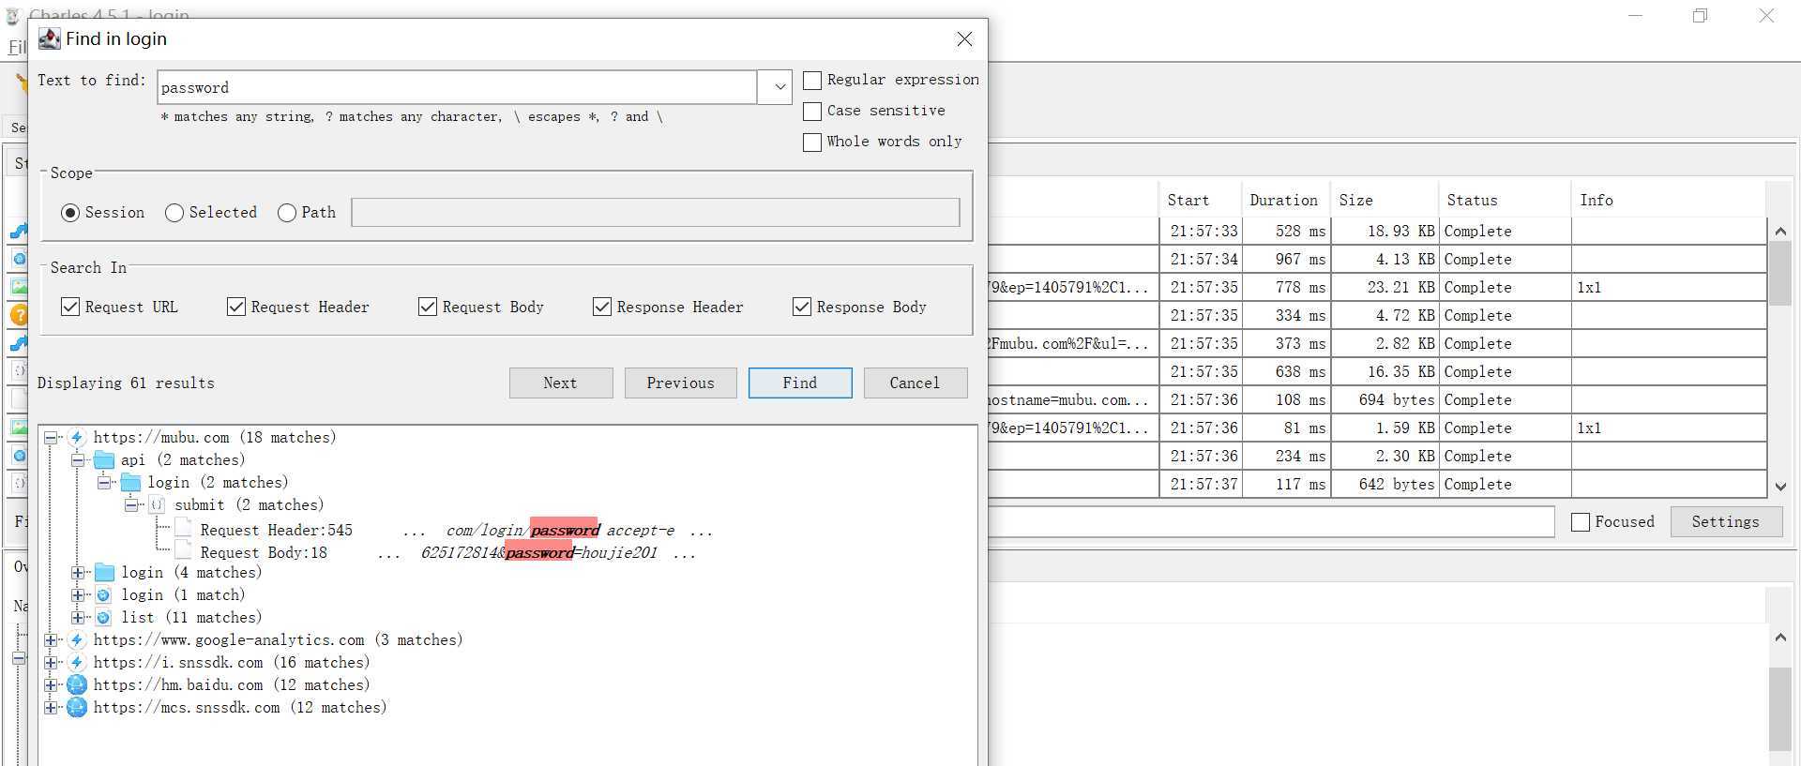
Task: Click lightning icon of www.google-analytics.com
Action: coord(77,639)
